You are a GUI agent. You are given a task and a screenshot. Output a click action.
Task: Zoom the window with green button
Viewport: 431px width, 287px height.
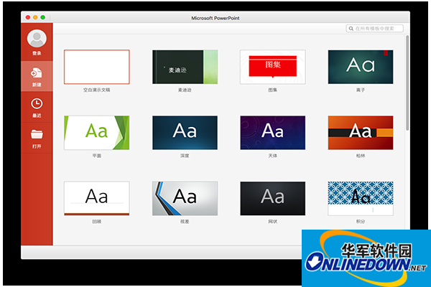click(42, 17)
